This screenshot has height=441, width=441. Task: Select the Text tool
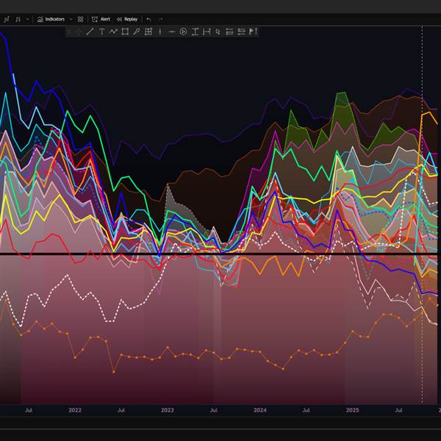coord(101,32)
